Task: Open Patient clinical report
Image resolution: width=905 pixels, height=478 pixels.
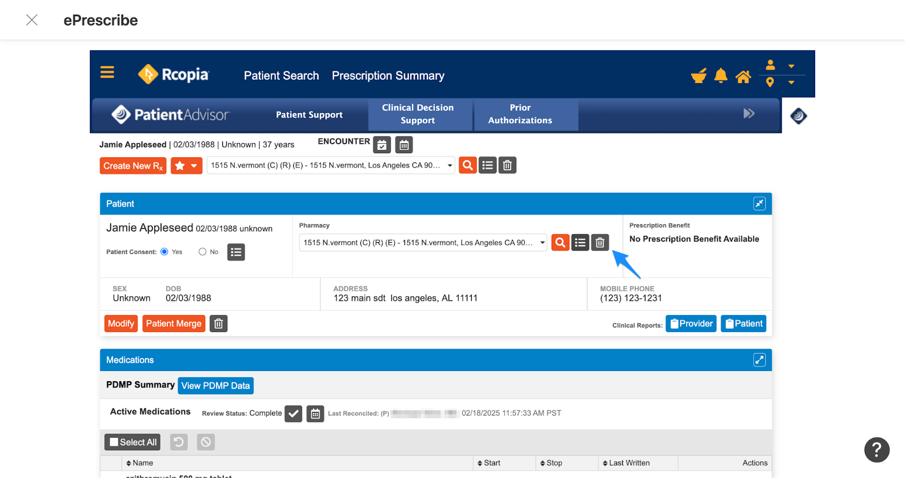Action: coord(744,324)
